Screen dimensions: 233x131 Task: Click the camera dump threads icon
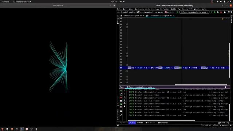point(121,101)
